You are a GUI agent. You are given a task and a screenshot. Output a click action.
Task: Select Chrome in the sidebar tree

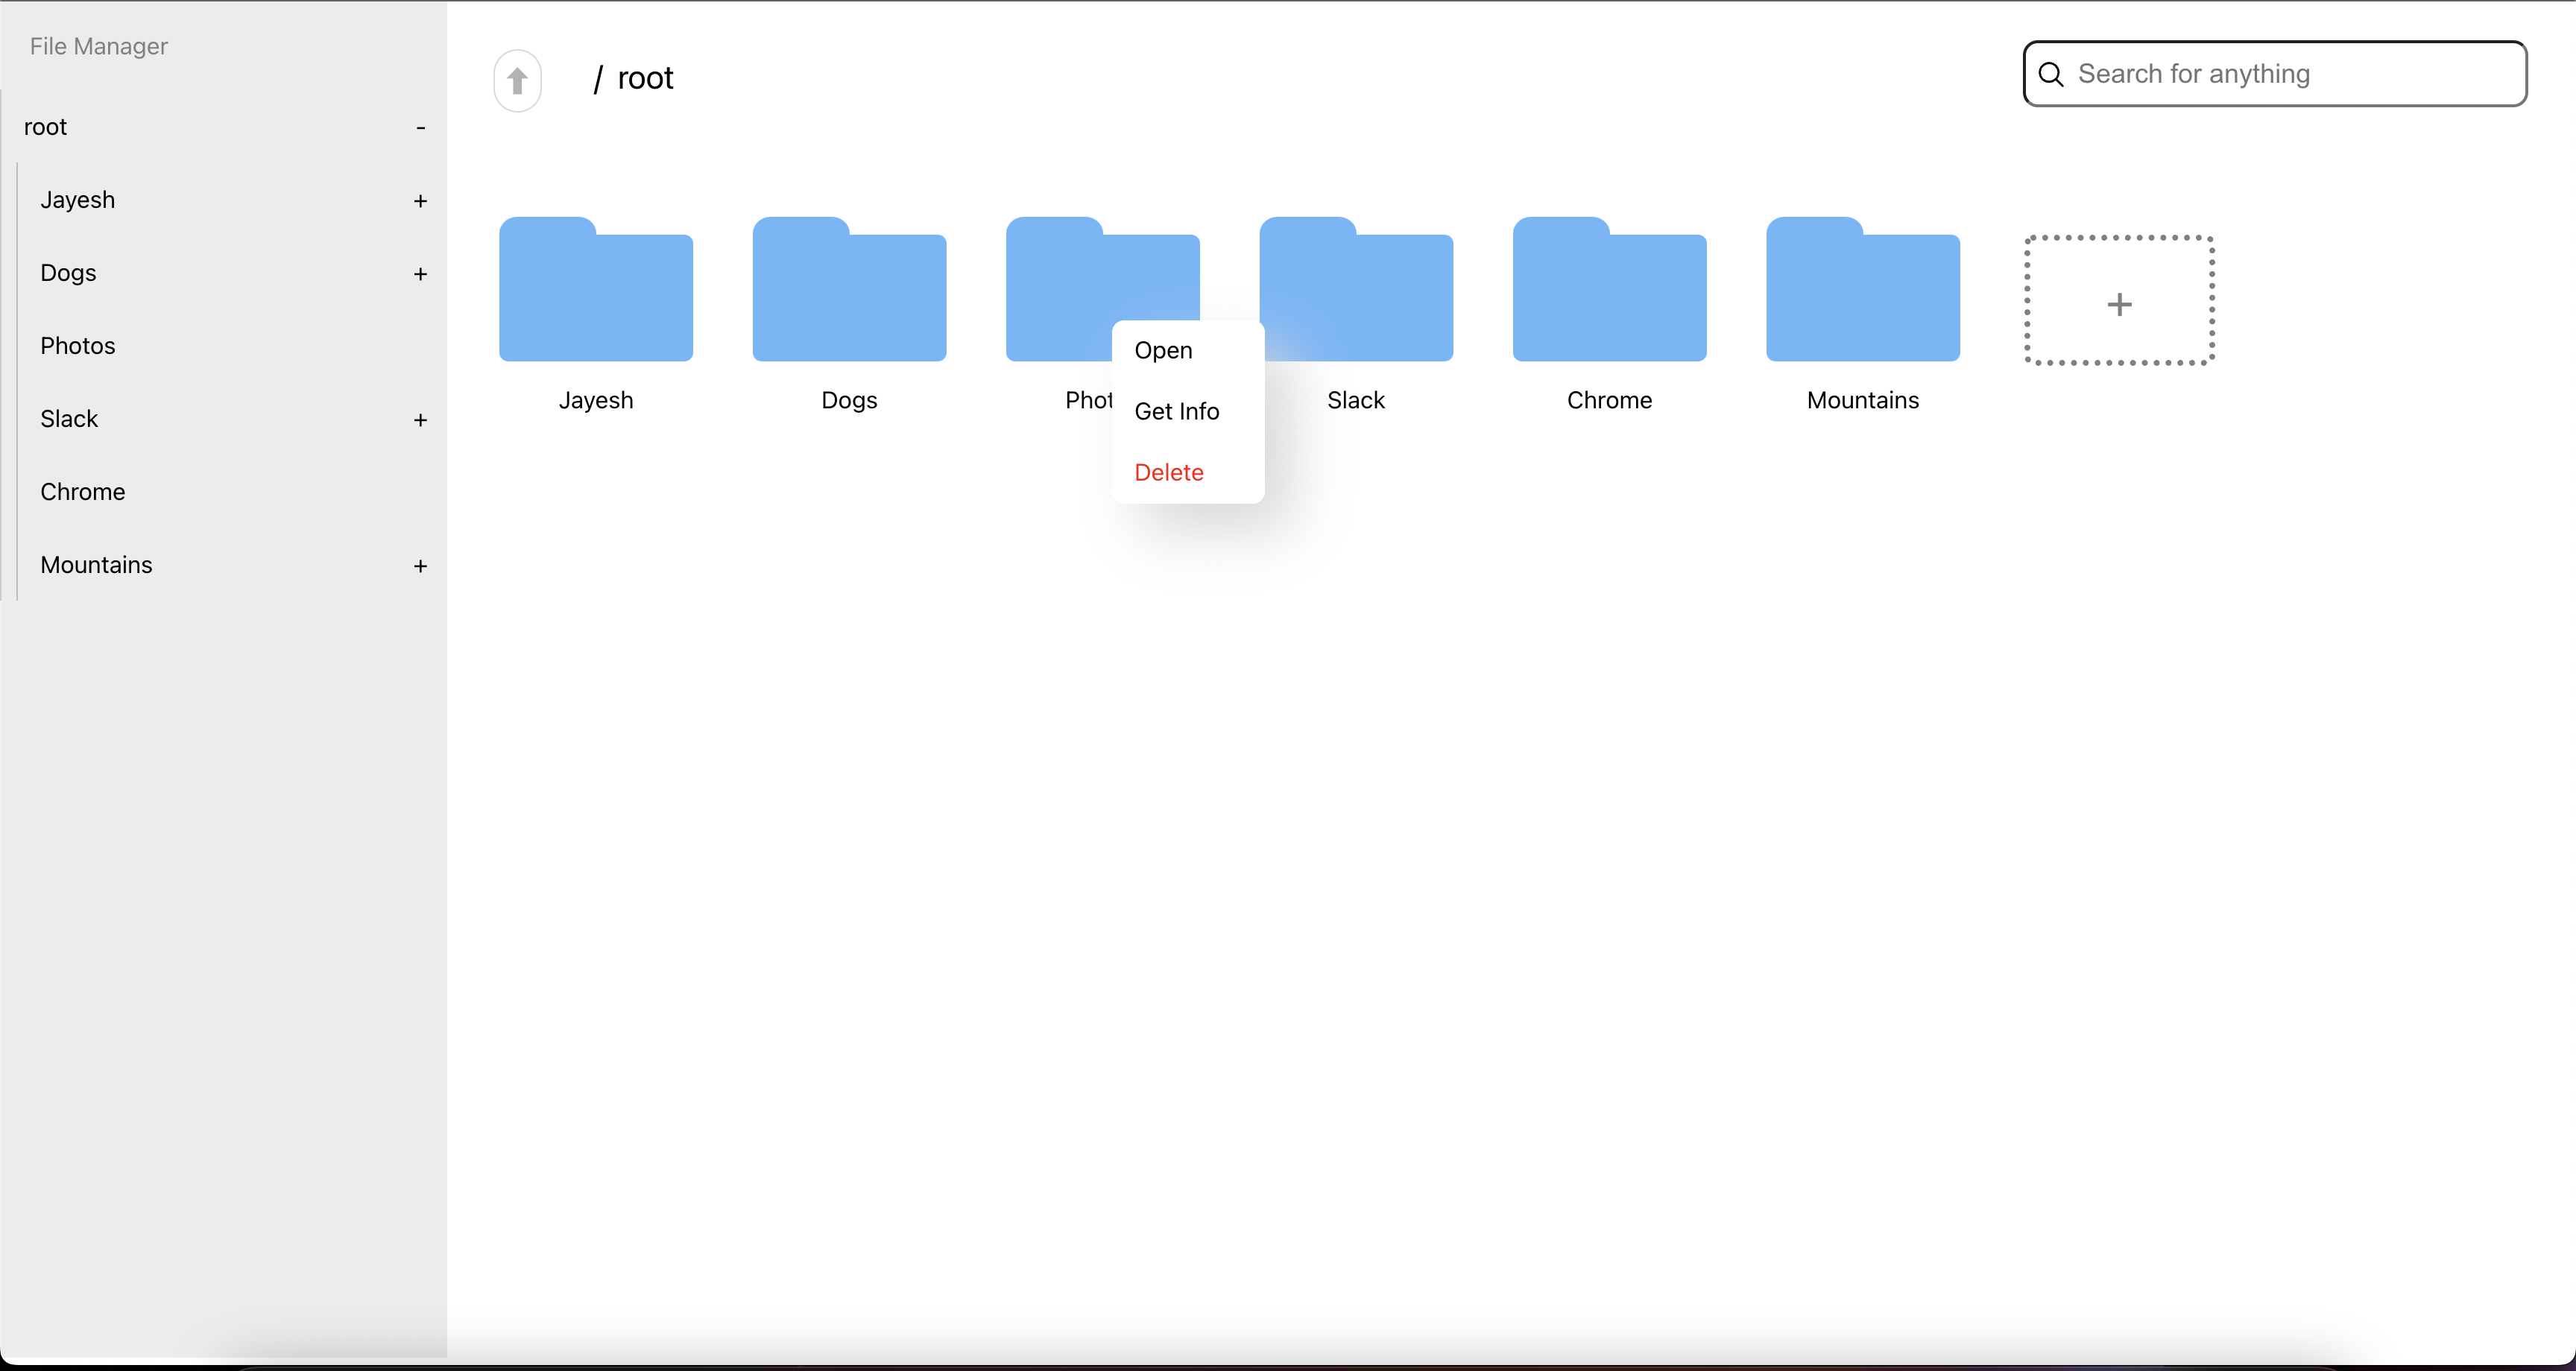[x=83, y=492]
